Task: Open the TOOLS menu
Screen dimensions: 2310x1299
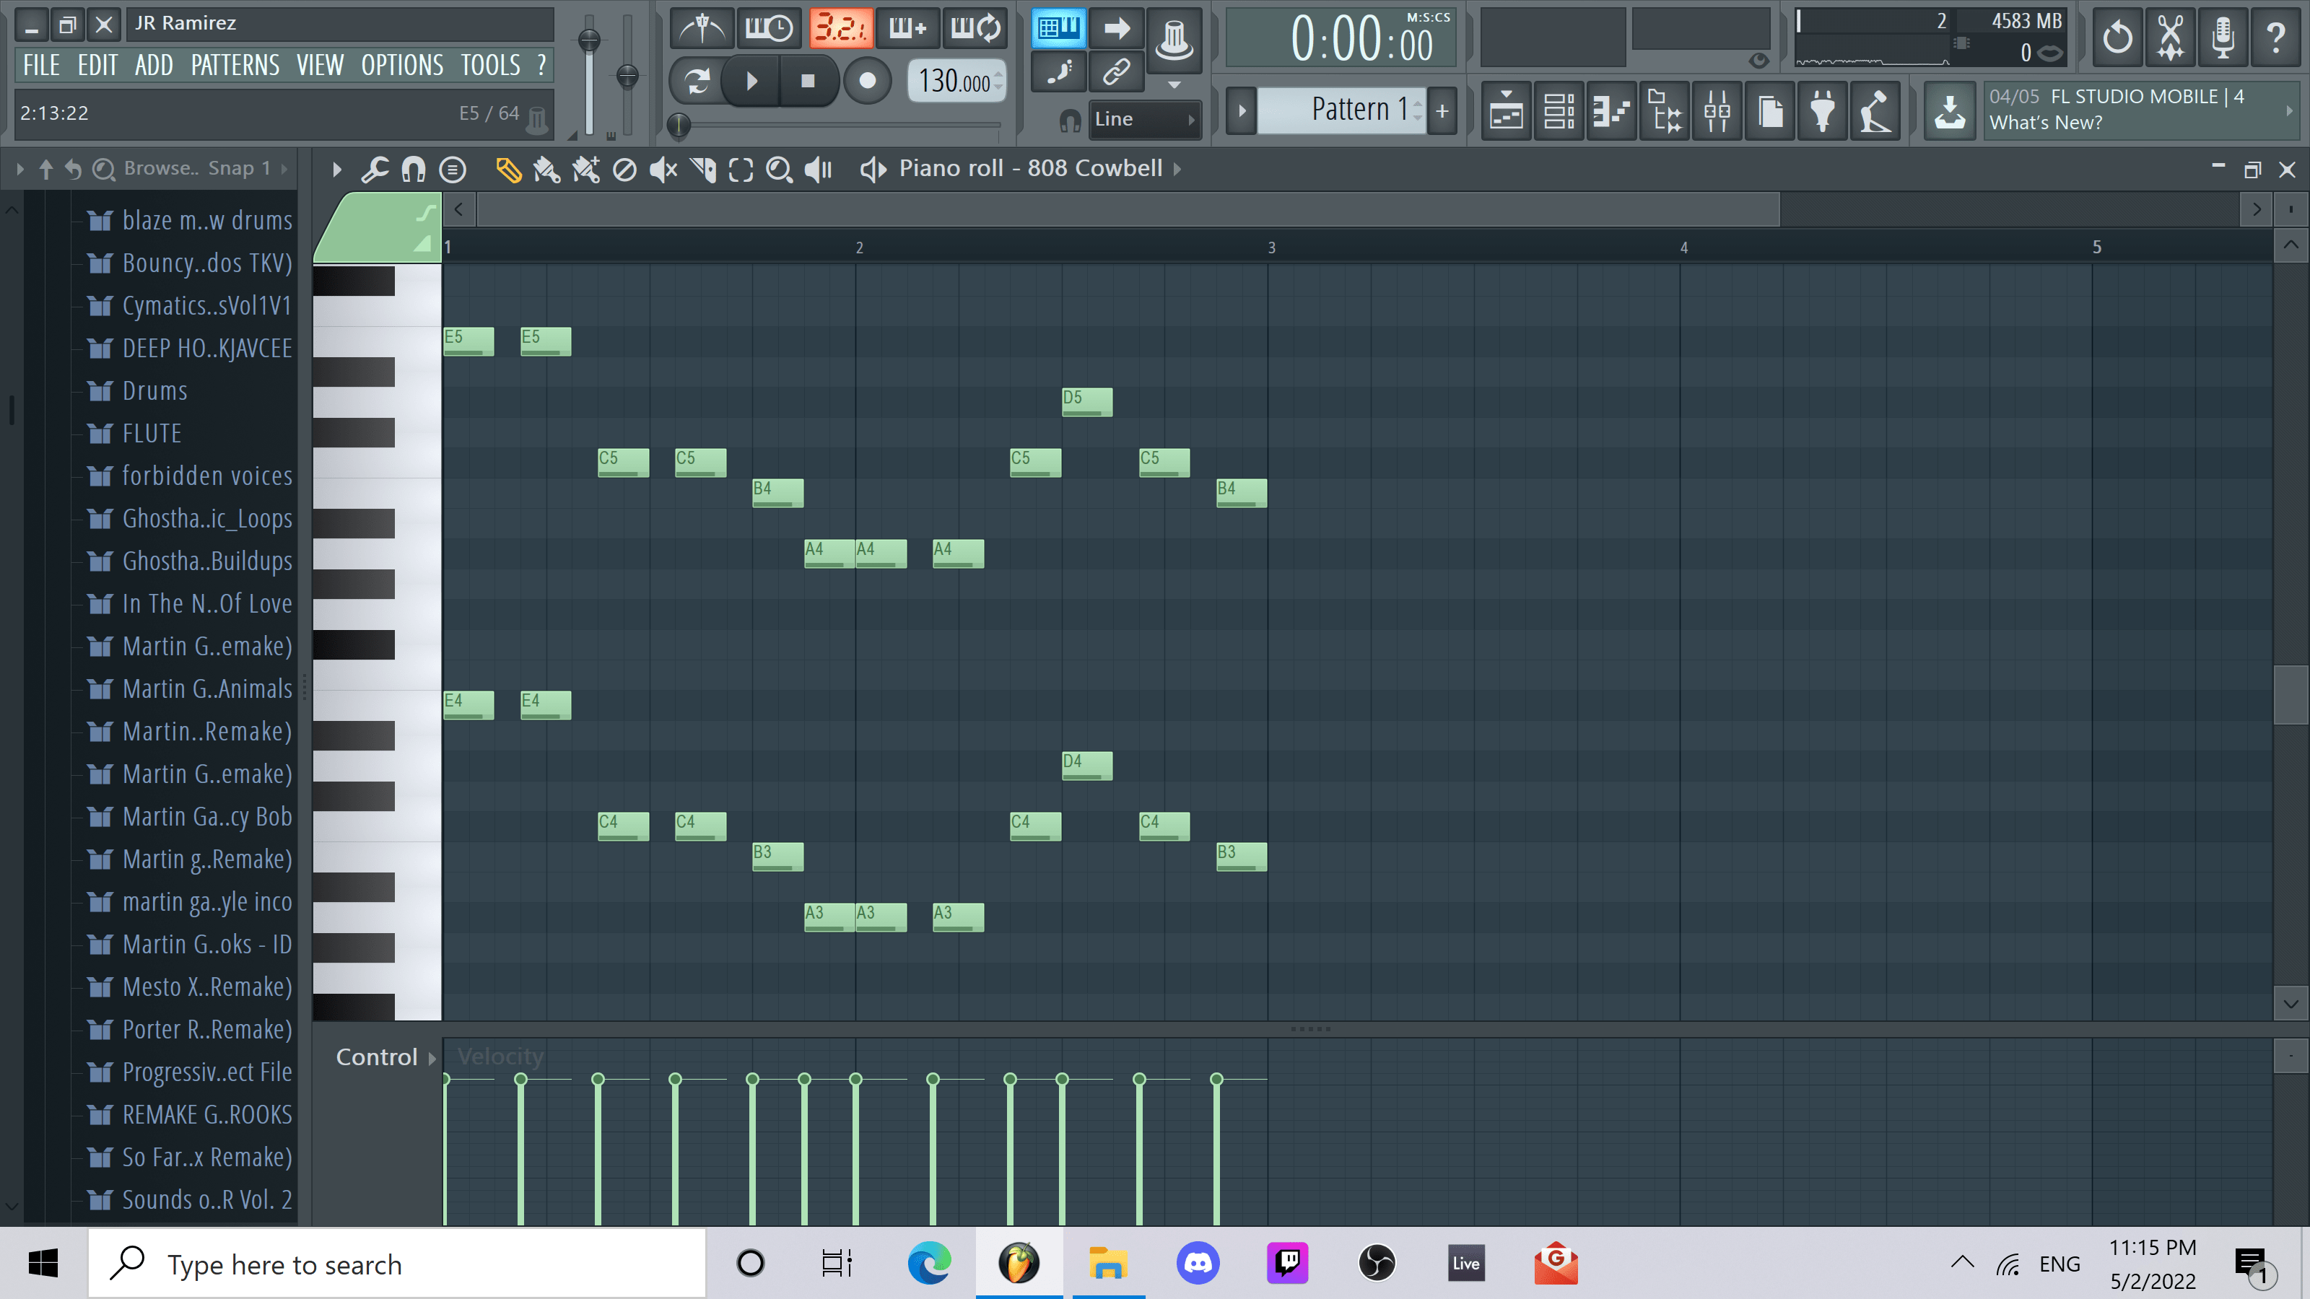Action: [x=489, y=64]
